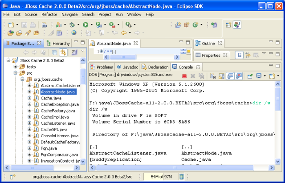Click the Save icon in toolbar
This screenshot has height=183, width=285.
[24, 25]
